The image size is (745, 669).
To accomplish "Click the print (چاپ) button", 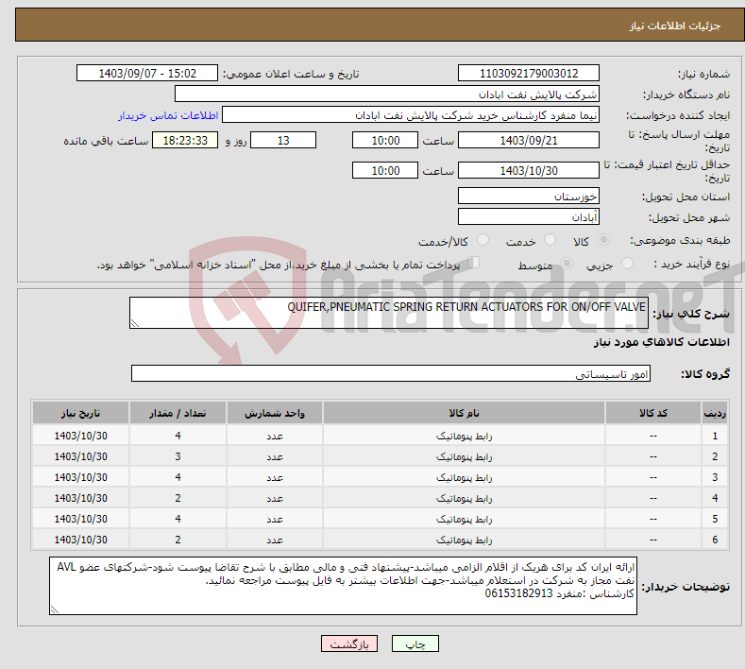I will pos(415,643).
